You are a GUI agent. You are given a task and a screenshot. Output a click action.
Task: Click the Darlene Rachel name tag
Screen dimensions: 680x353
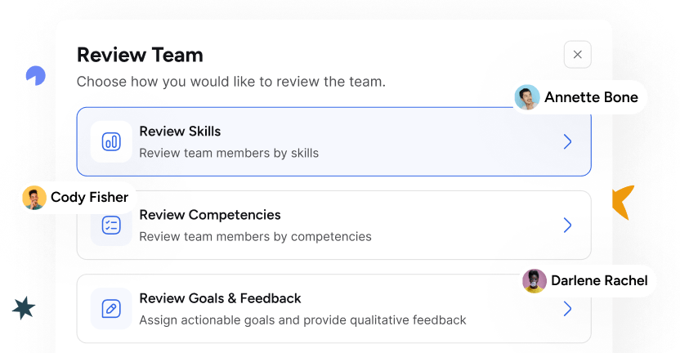[598, 281]
